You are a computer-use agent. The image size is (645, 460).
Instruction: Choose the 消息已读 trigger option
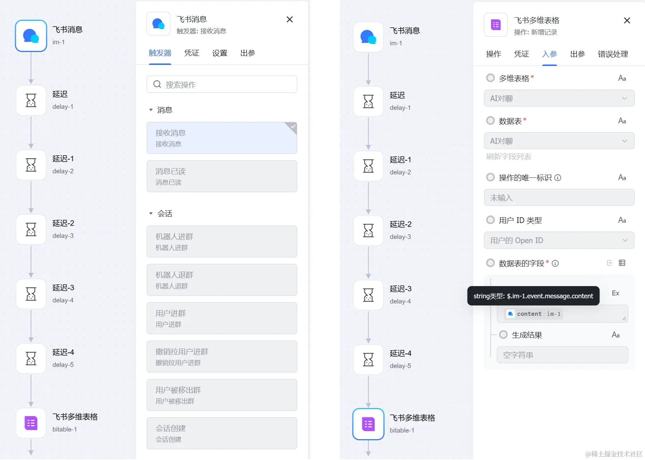(222, 176)
